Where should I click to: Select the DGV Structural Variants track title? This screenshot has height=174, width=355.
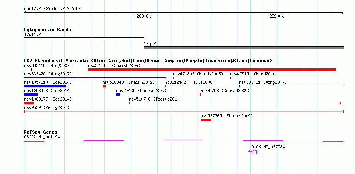[x=148, y=61]
